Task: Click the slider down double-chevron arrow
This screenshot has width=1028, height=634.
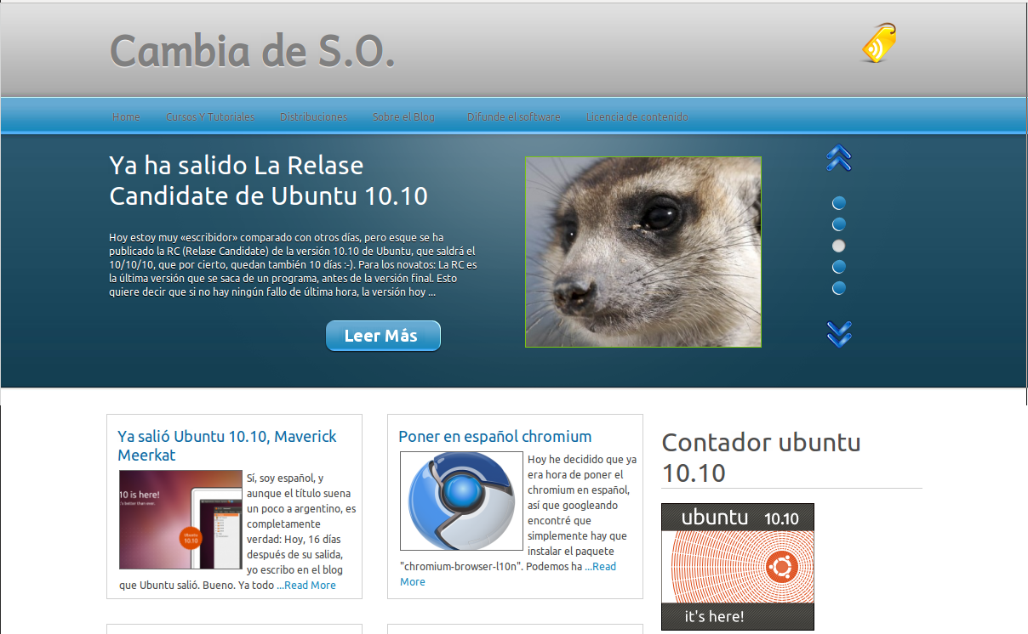Action: (x=839, y=334)
